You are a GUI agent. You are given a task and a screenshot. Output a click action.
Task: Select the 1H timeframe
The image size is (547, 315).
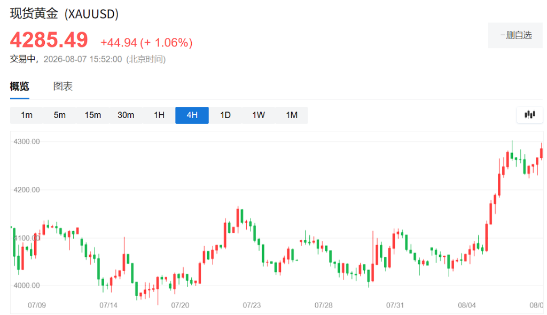pos(159,115)
